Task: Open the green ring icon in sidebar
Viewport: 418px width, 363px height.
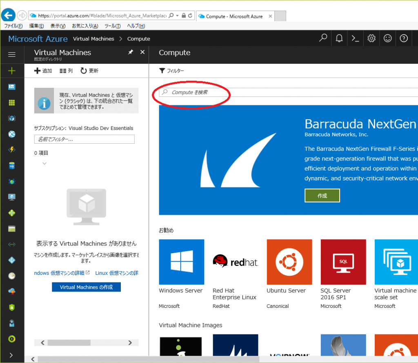Action: 12,339
